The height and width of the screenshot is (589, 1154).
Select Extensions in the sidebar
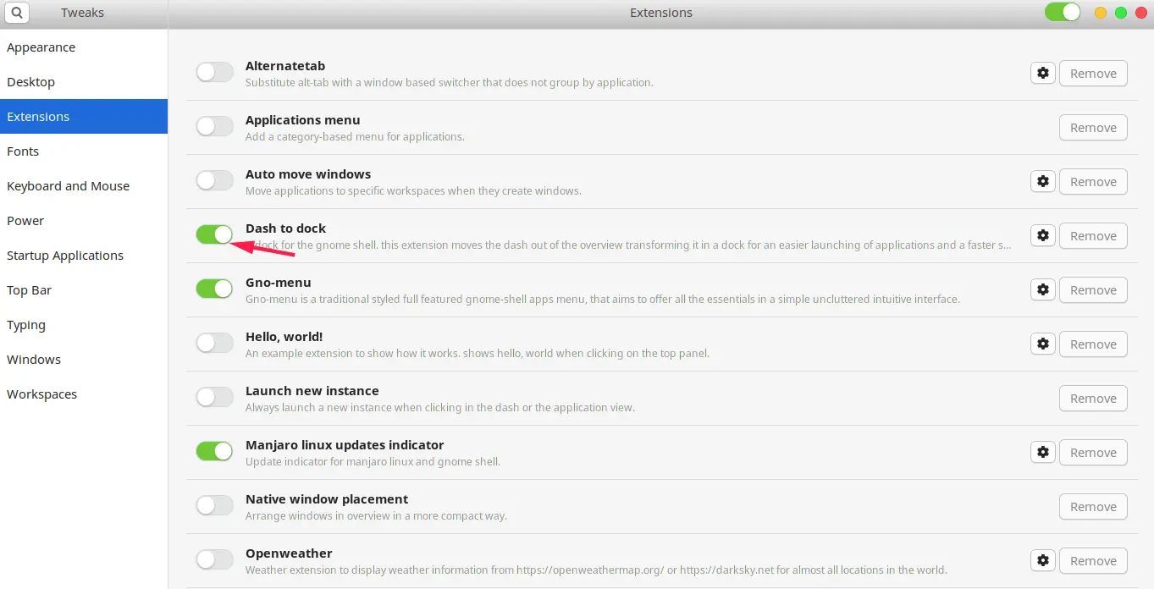84,117
